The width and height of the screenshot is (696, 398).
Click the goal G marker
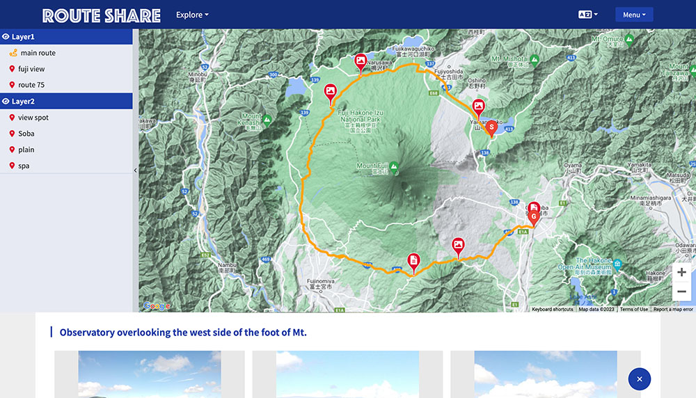tap(534, 217)
